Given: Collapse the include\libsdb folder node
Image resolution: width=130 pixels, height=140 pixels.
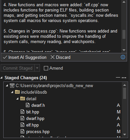Looking at the screenshot, I should pyautogui.click(x=12, y=92).
